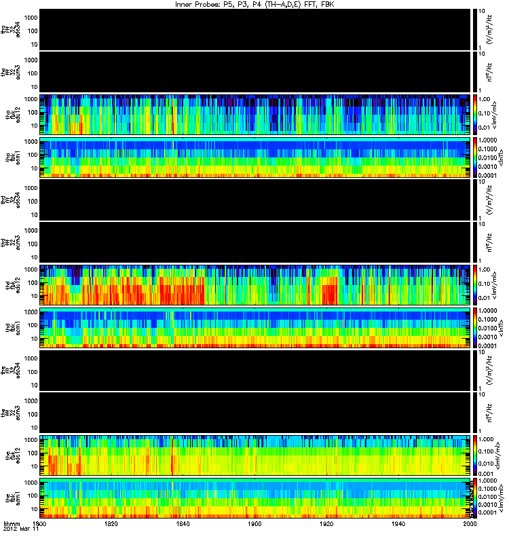The width and height of the screenshot is (509, 543).
Task: Click the tha fbk edc12 spectrogram panel
Action: coord(255,115)
